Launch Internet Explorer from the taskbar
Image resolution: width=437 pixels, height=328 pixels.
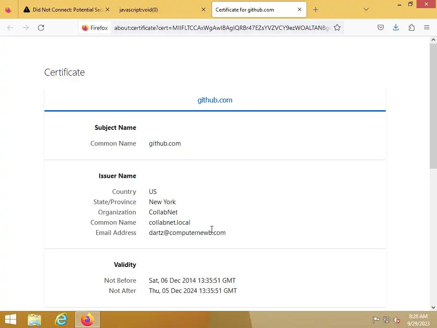[x=61, y=319]
